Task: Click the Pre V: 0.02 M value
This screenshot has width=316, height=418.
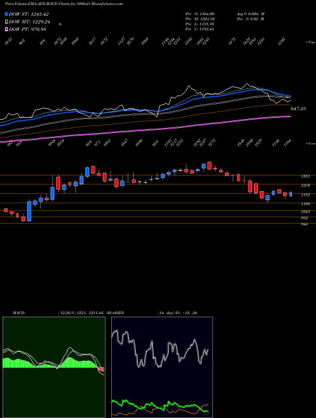Action: [x=250, y=19]
